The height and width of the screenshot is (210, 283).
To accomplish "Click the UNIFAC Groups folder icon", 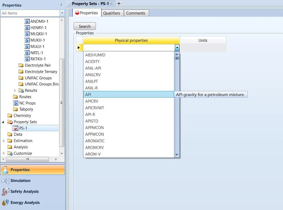I will pyautogui.click(x=21, y=78).
